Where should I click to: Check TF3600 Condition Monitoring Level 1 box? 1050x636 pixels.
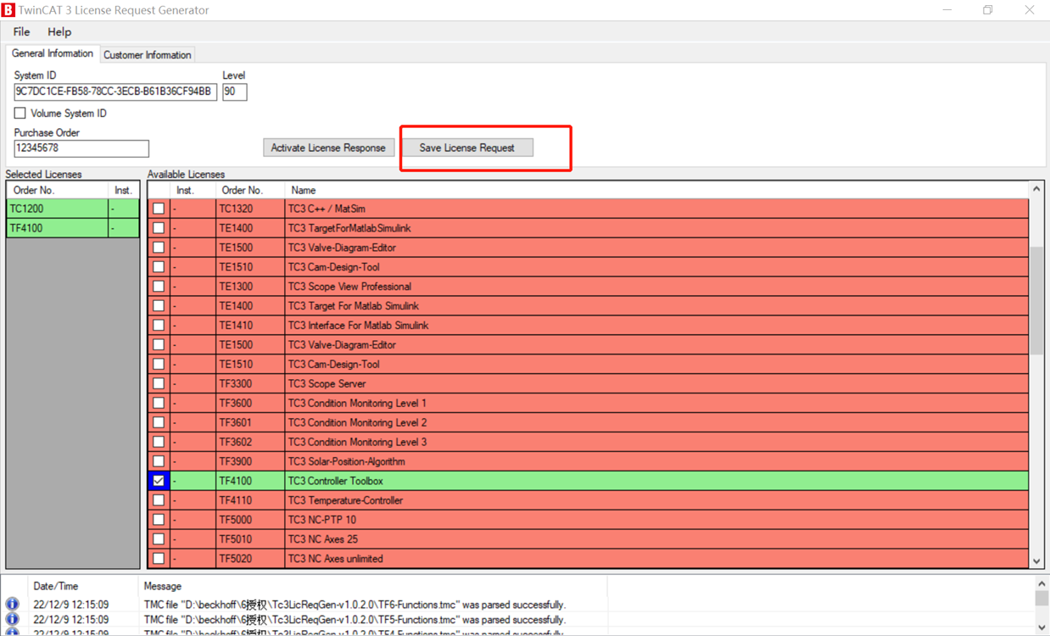coord(159,404)
